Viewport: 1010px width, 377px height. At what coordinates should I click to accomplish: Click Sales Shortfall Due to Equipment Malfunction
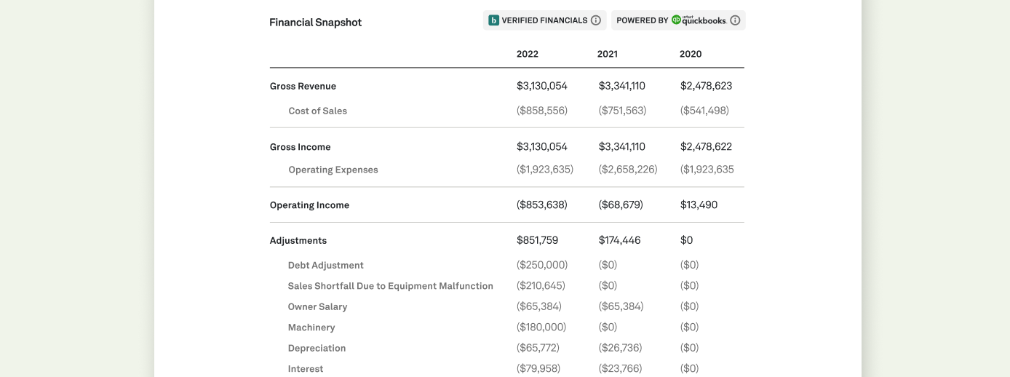click(390, 286)
